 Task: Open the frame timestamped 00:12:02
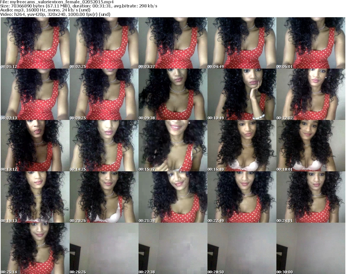pos(311,94)
